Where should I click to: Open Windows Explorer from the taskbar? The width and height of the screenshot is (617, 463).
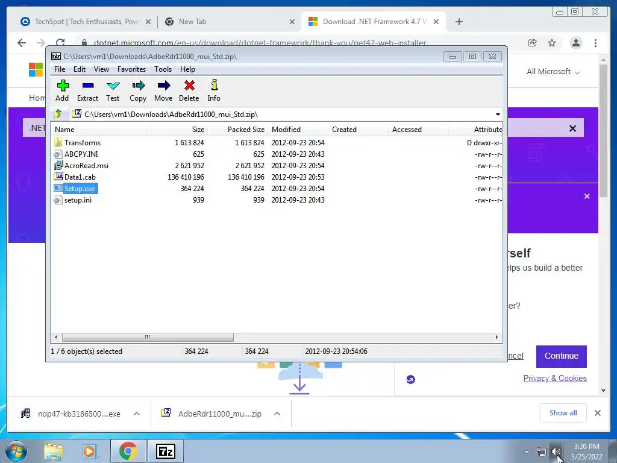tap(54, 452)
